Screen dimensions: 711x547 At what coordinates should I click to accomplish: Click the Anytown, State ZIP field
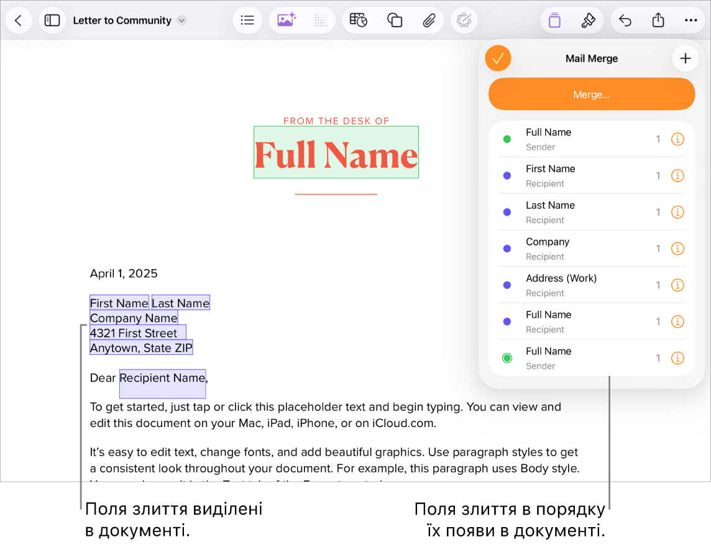tap(141, 347)
